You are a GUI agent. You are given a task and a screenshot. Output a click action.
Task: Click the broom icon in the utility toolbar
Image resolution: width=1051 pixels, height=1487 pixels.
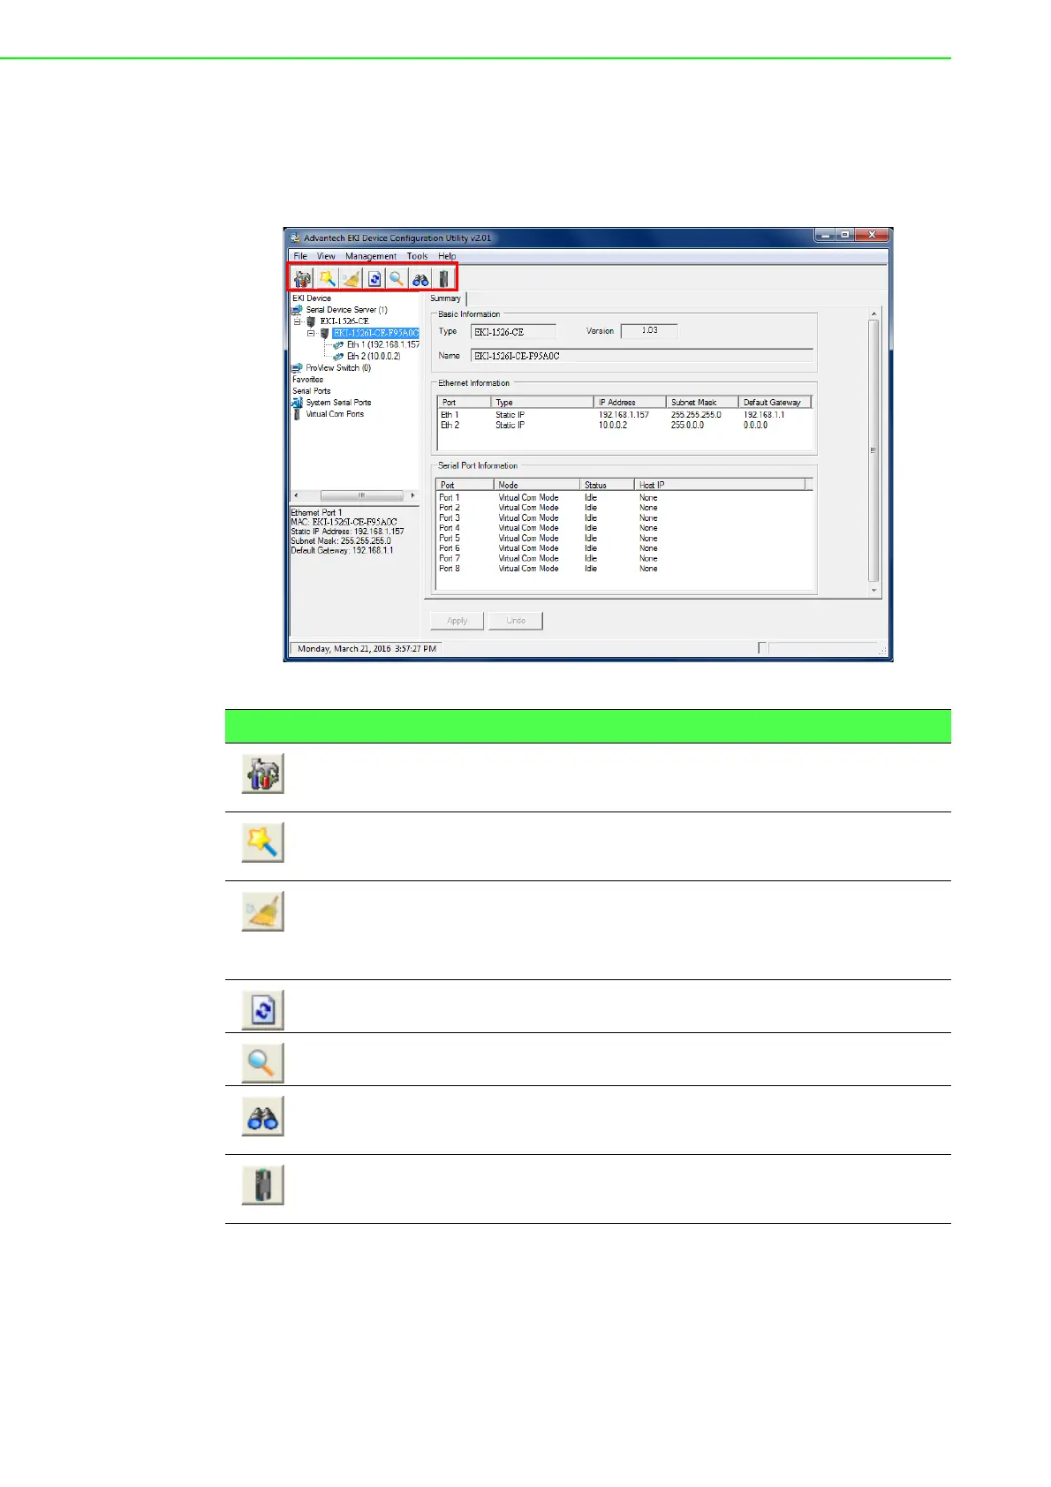pyautogui.click(x=351, y=279)
